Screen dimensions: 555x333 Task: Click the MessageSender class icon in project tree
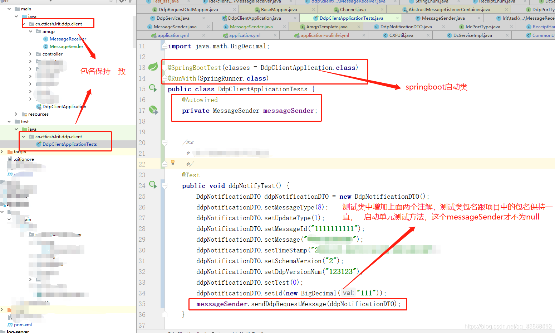point(46,47)
